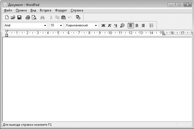Viewport: 194px width, 129px height.
Task: Paste clipboard contents using the Paste icon
Action: click(x=64, y=17)
